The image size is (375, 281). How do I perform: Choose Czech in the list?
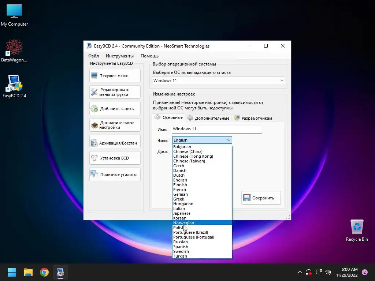pos(202,166)
